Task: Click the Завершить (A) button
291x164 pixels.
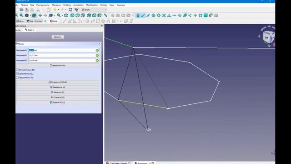Action: tap(58, 87)
